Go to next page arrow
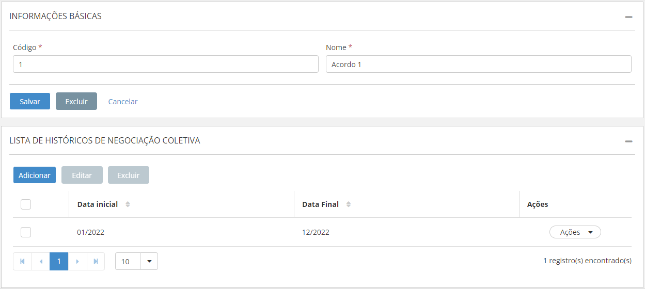The image size is (645, 289). (77, 262)
